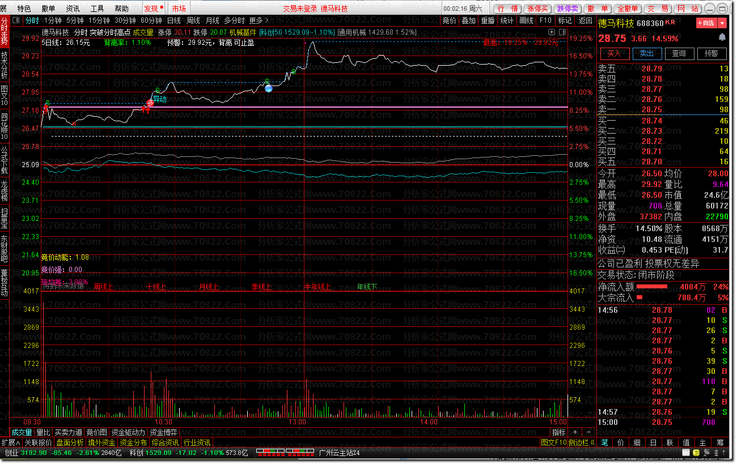Screen dimensions: 737x464
Task: Click the minus zoom button below chart
Action: pos(588,432)
